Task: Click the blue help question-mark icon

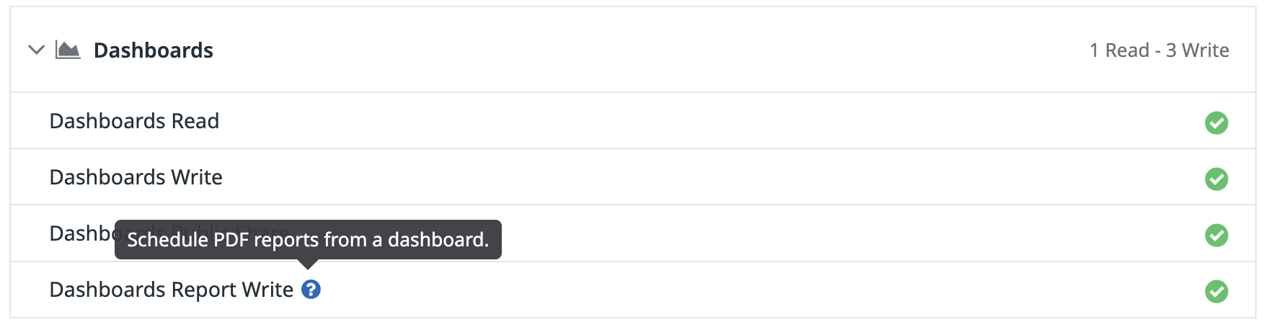Action: (311, 290)
